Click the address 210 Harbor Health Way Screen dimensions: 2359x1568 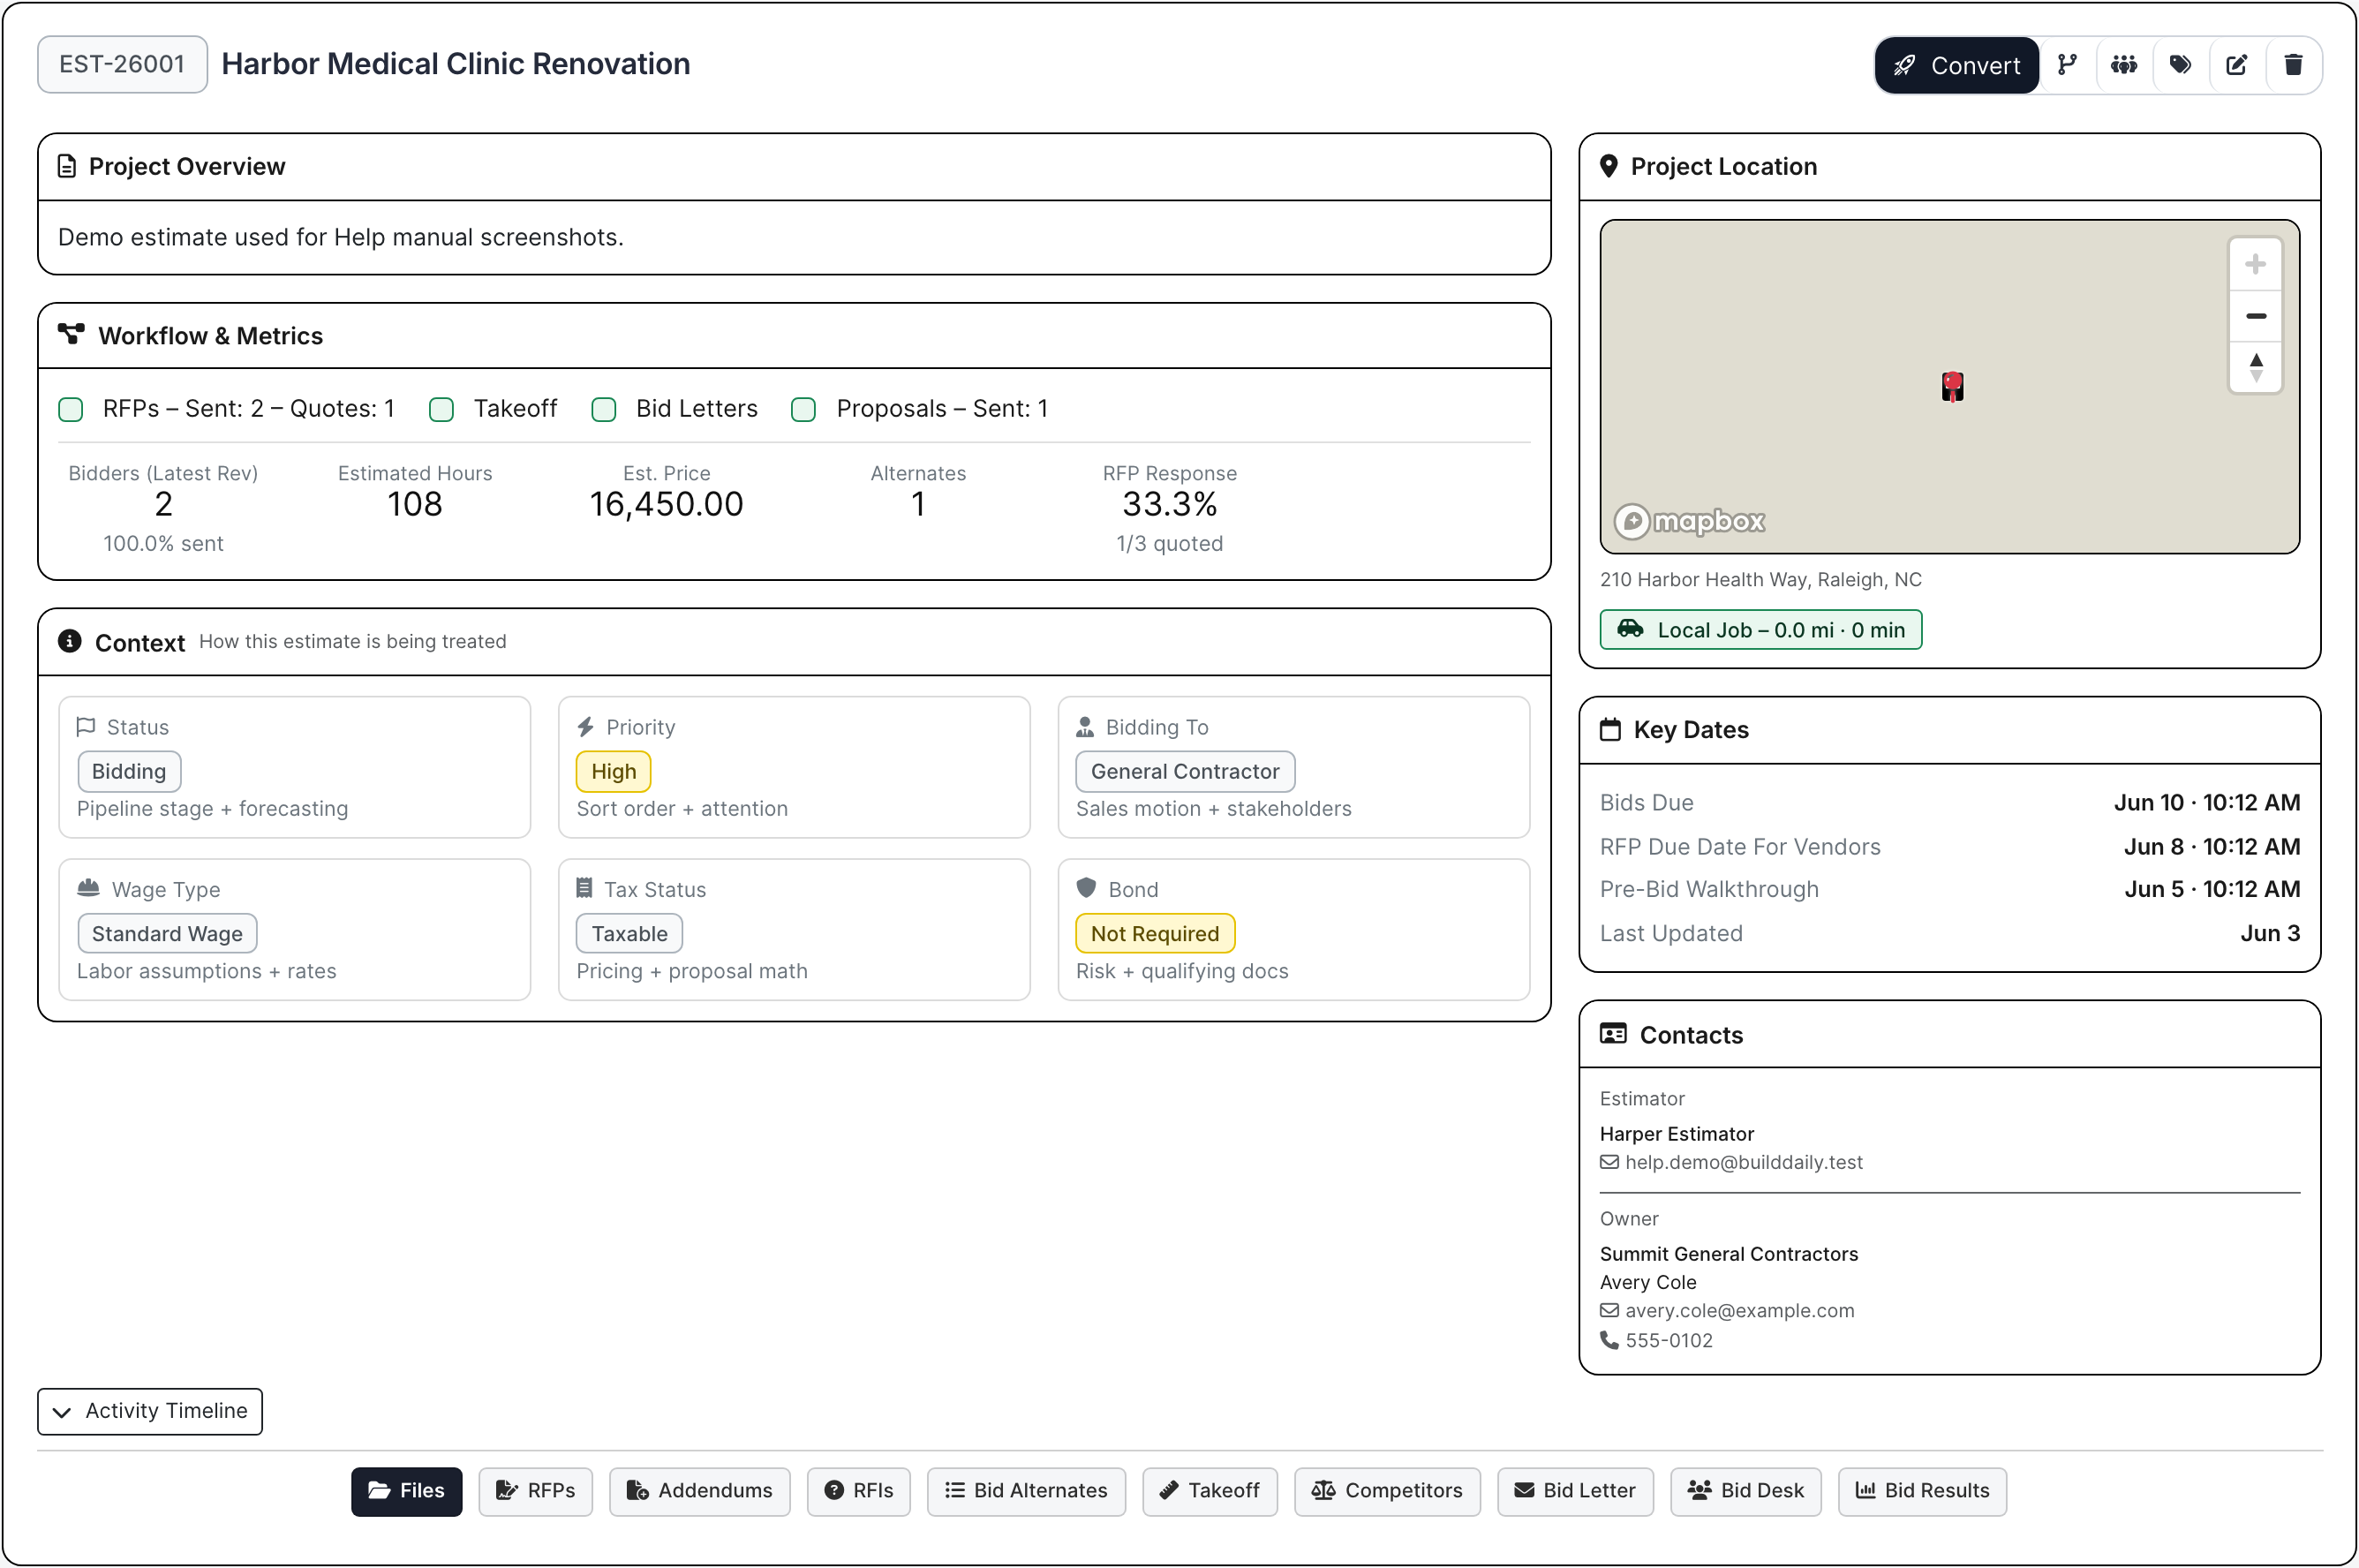[x=1760, y=580]
